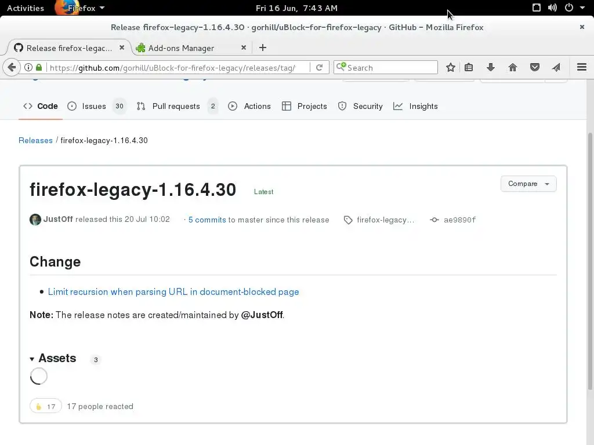
Task: Open a new tab with plus button
Action: pyautogui.click(x=263, y=48)
